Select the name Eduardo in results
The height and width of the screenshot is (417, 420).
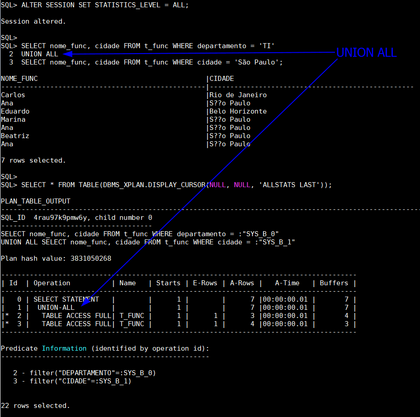pyautogui.click(x=15, y=111)
